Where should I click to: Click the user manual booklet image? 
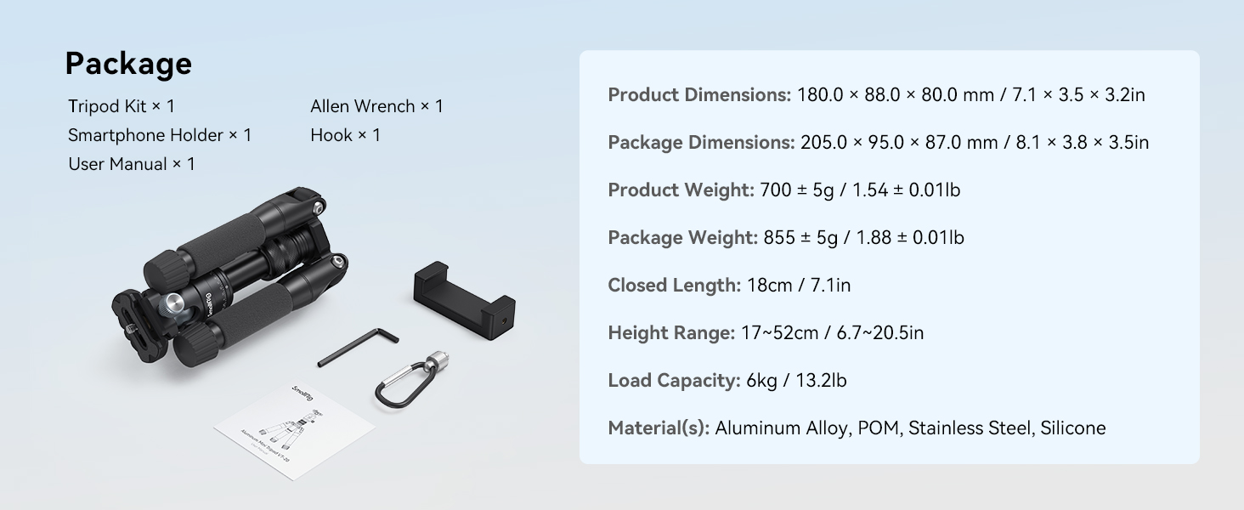(293, 429)
